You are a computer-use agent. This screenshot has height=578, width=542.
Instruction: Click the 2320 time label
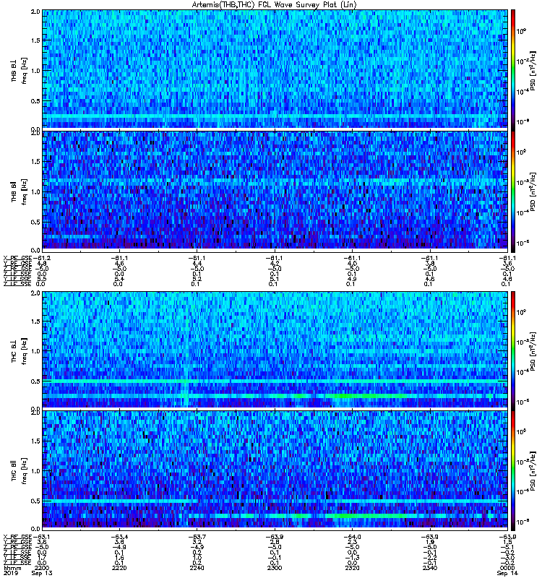352,568
